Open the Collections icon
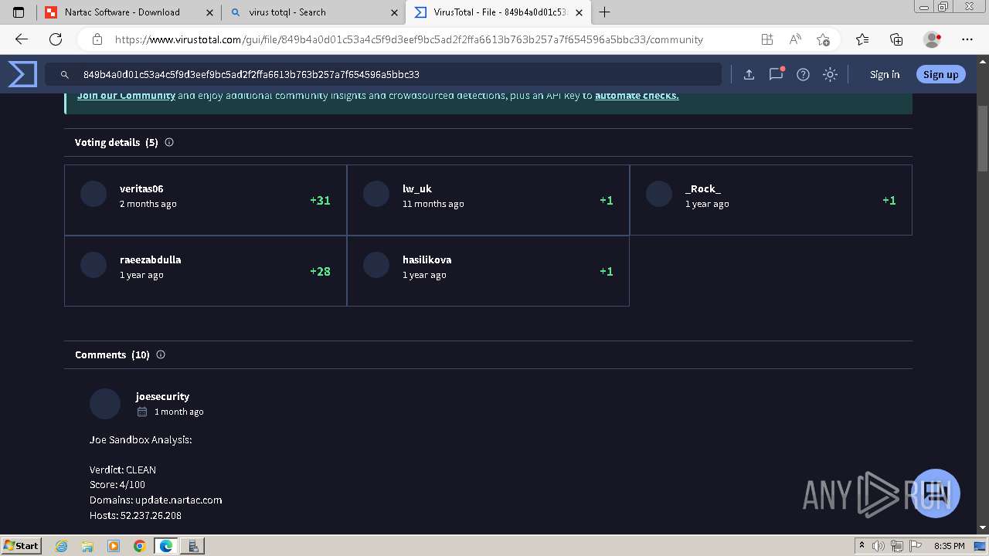989x556 pixels. (896, 39)
